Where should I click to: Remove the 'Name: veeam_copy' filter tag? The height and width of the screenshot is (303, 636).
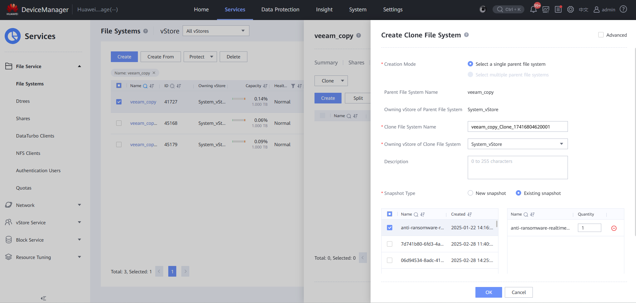154,73
